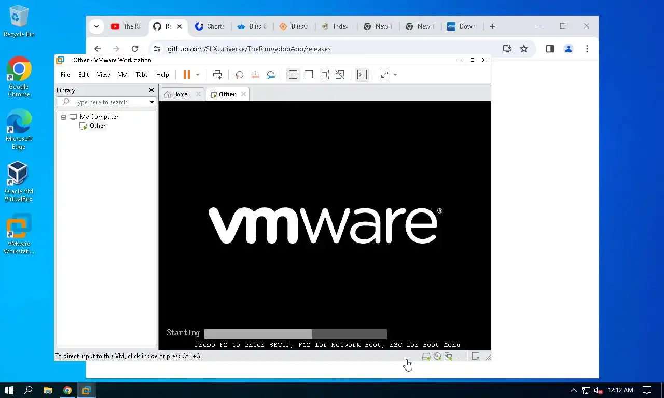Close the active GitHub tab in Chrome

tap(180, 26)
